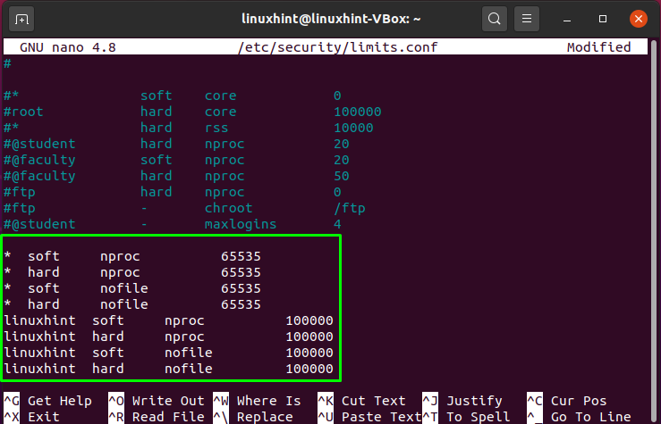This screenshot has width=661, height=424.
Task: Click 100000 on linuxhint hard nproc line
Action: [x=309, y=337]
